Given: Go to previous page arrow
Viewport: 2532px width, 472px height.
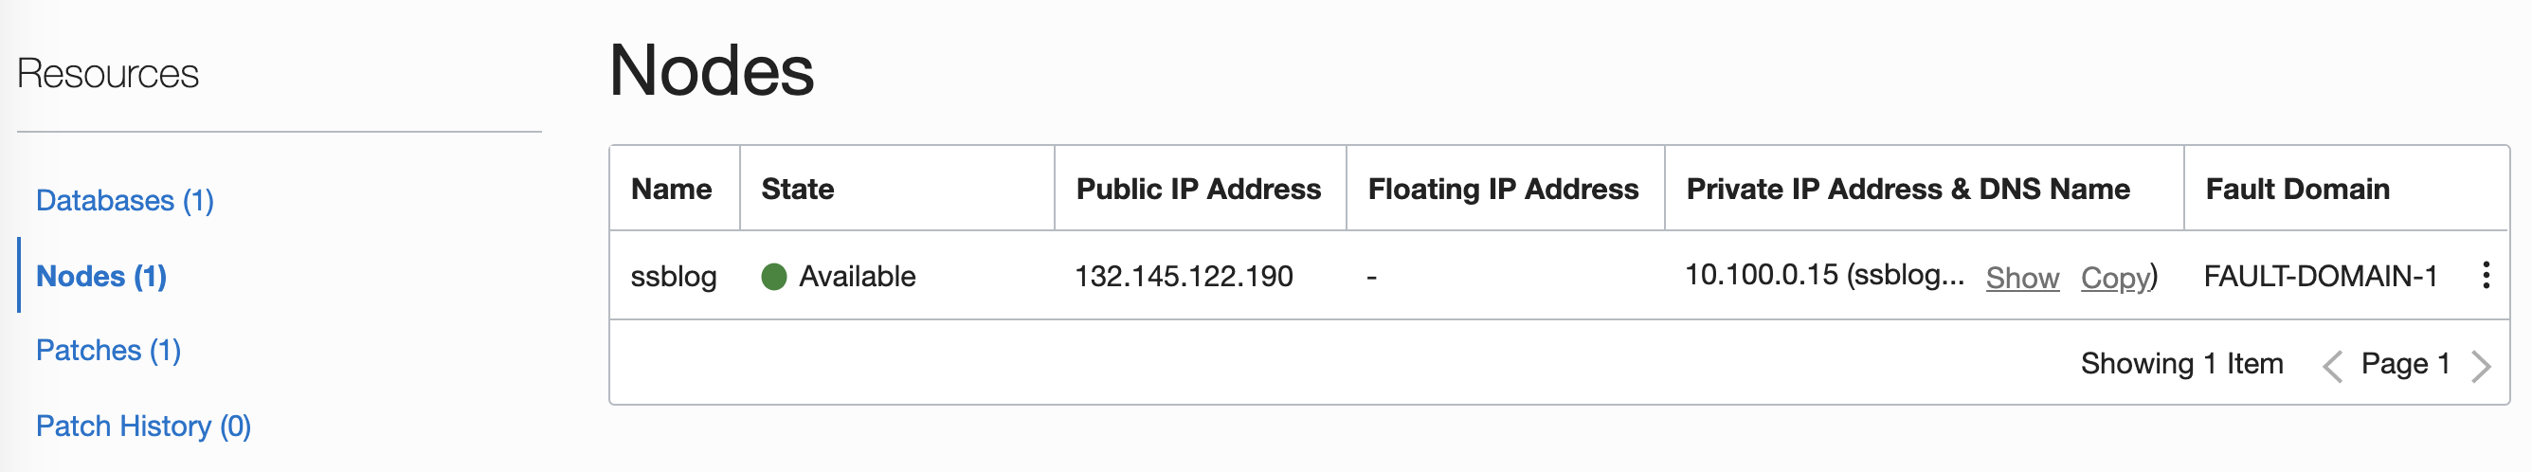Looking at the screenshot, I should click(x=2331, y=366).
